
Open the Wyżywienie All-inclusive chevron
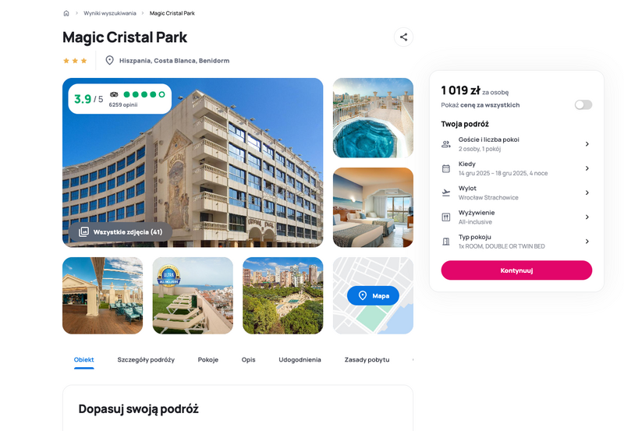(x=587, y=217)
